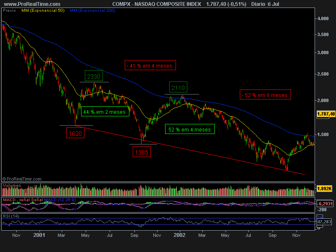Click the 2001 year label on time axis

[x=39, y=235]
